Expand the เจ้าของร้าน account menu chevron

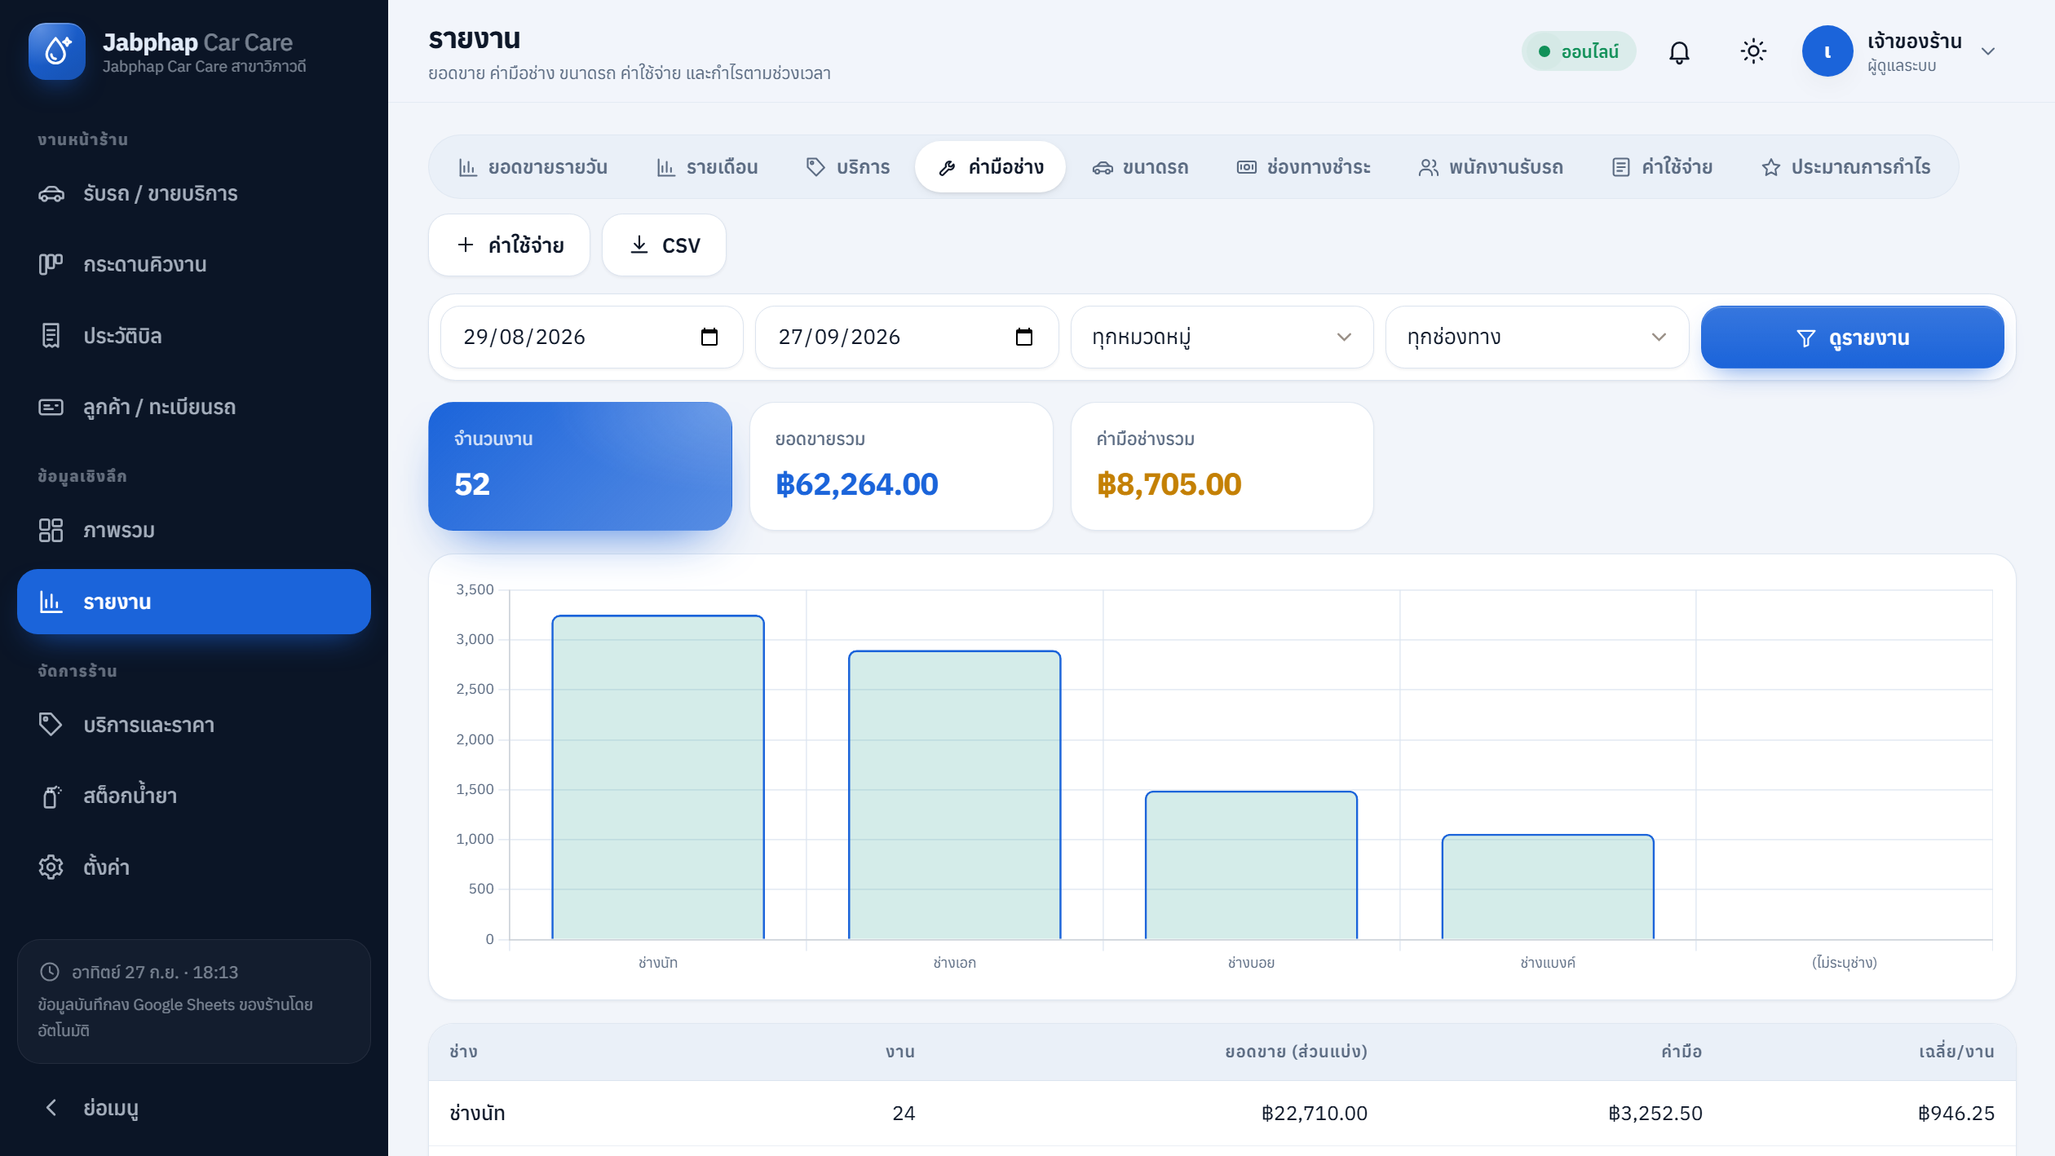1988,51
